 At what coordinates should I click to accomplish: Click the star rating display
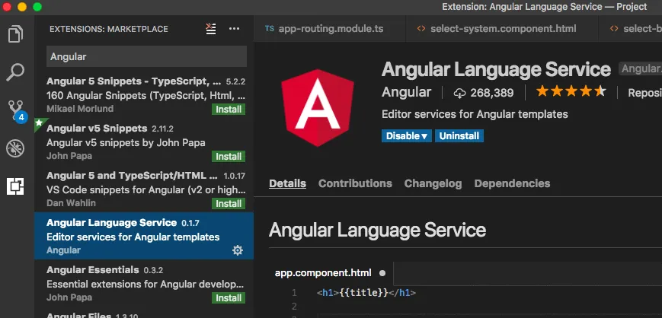(571, 91)
